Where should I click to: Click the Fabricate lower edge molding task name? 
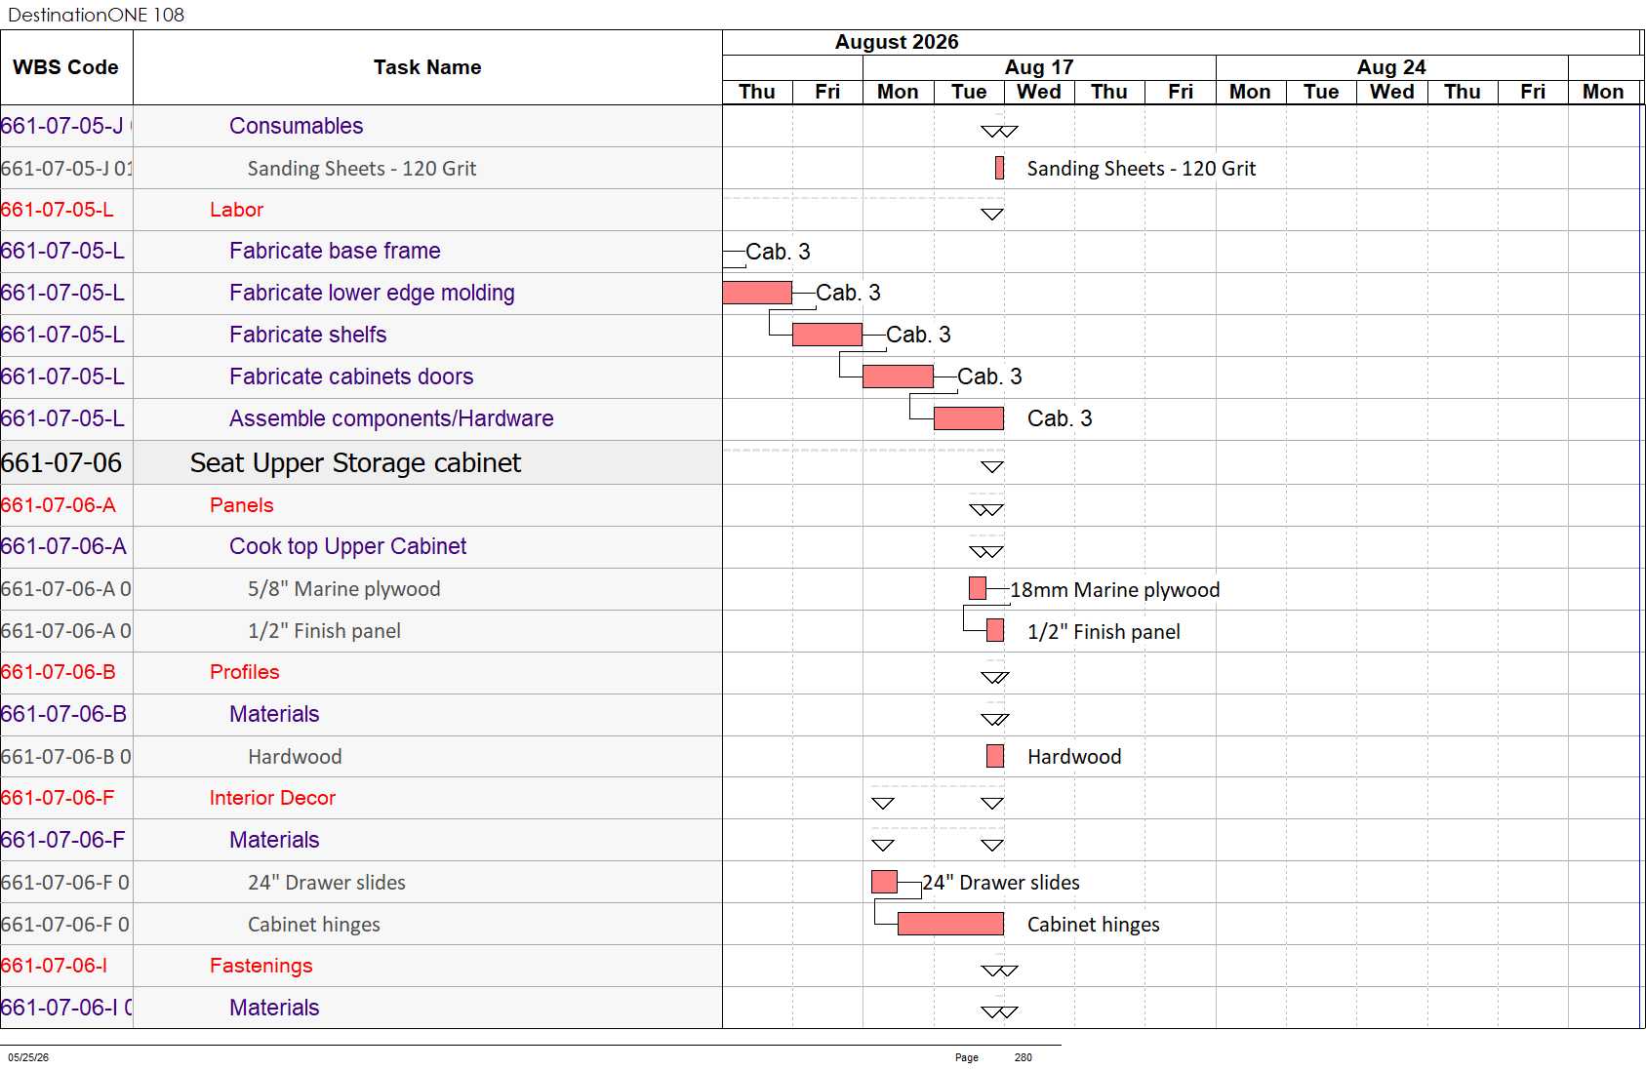point(372,293)
